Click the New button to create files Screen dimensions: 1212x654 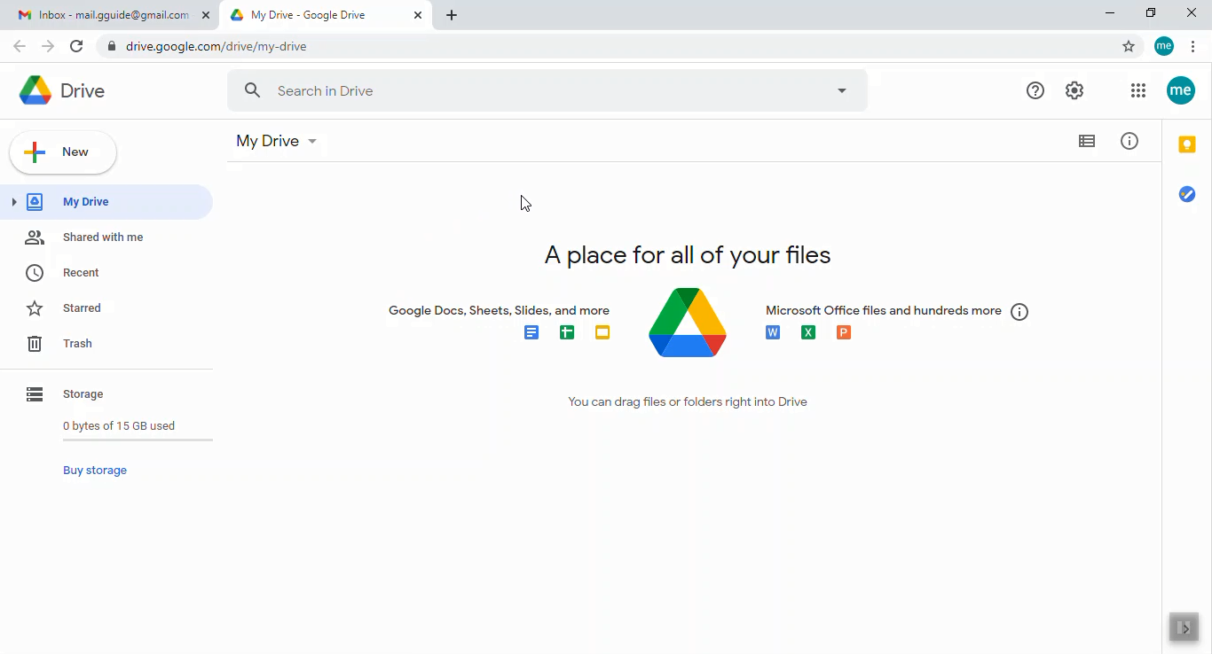pos(62,152)
